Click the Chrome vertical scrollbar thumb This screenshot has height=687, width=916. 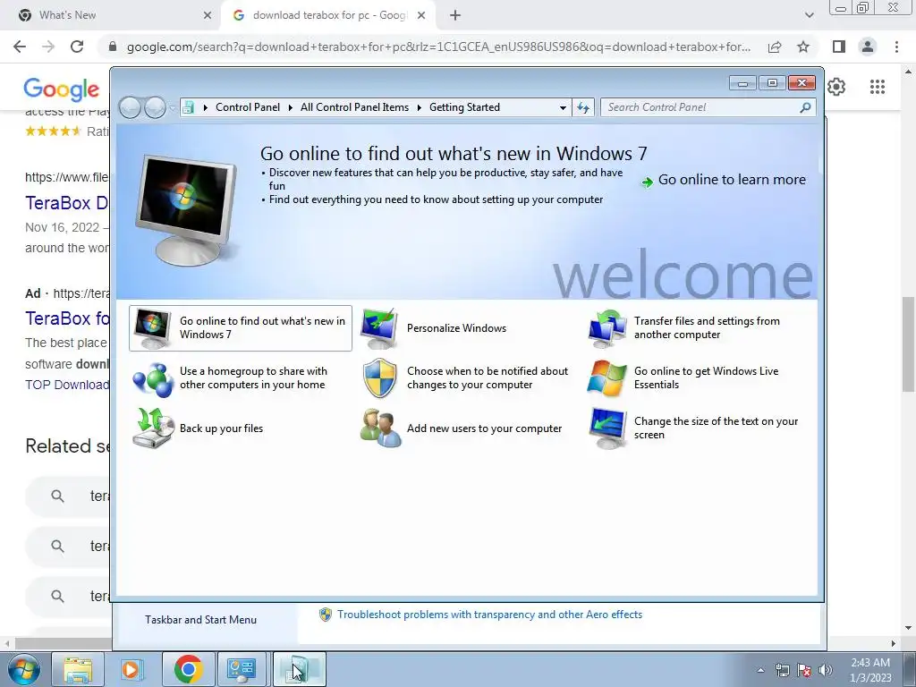[x=908, y=344]
